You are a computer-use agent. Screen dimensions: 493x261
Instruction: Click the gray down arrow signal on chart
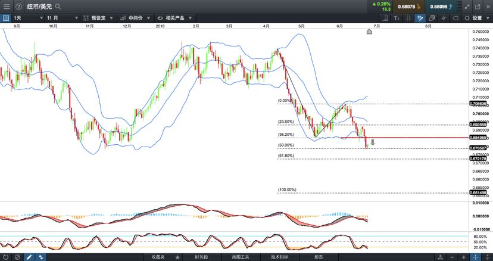click(373, 142)
